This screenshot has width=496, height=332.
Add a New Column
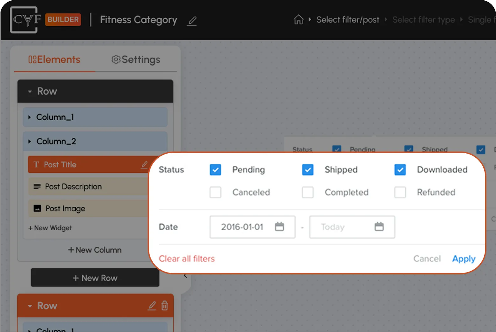(x=95, y=250)
